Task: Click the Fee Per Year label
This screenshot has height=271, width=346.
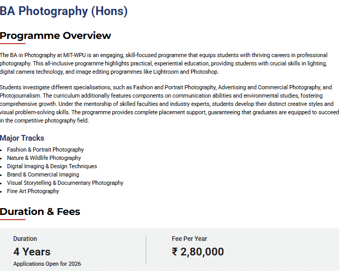Action: [x=189, y=239]
